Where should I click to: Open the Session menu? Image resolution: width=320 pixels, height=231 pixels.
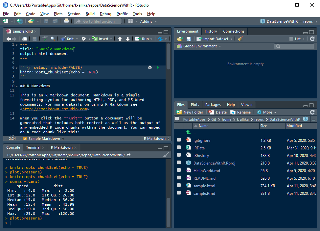(x=74, y=14)
